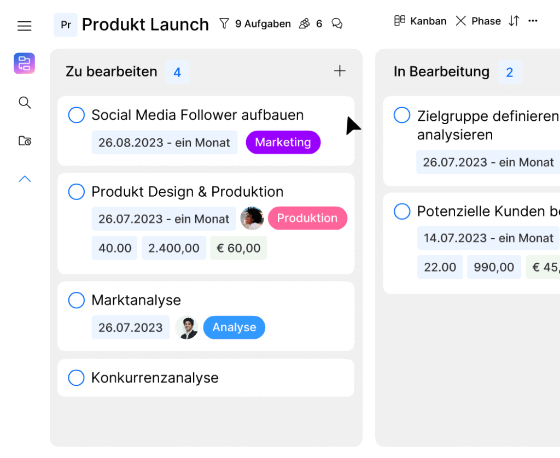
Task: Click the filter funnel icon
Action: click(x=224, y=24)
